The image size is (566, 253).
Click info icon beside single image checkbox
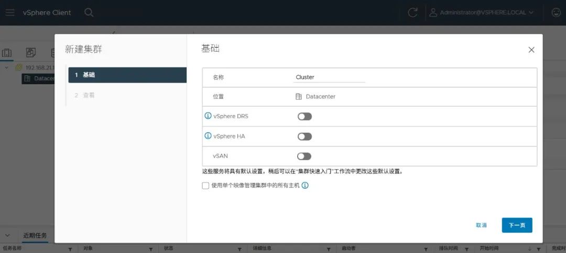[305, 186]
